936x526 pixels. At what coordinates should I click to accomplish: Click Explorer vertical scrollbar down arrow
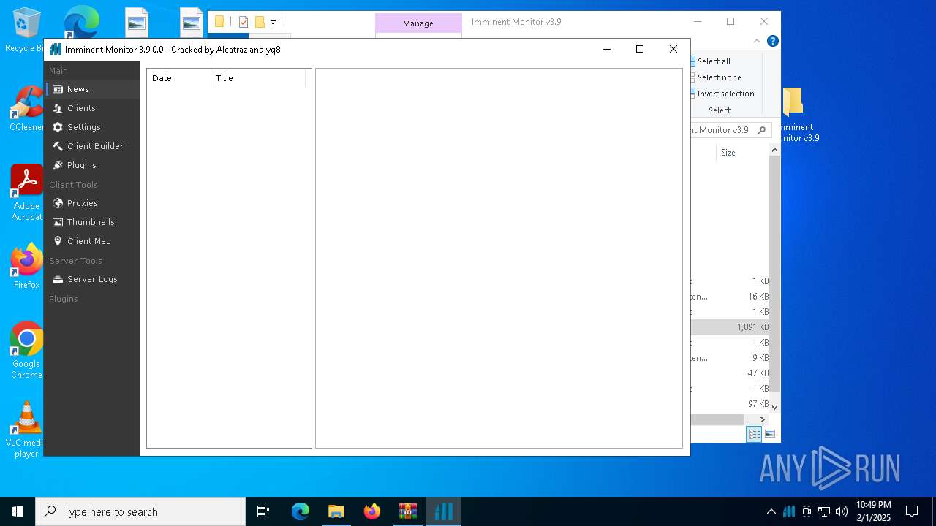click(x=775, y=407)
